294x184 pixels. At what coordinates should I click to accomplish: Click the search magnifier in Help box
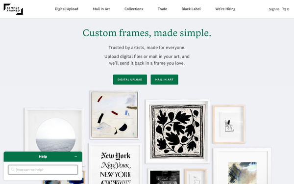13,170
